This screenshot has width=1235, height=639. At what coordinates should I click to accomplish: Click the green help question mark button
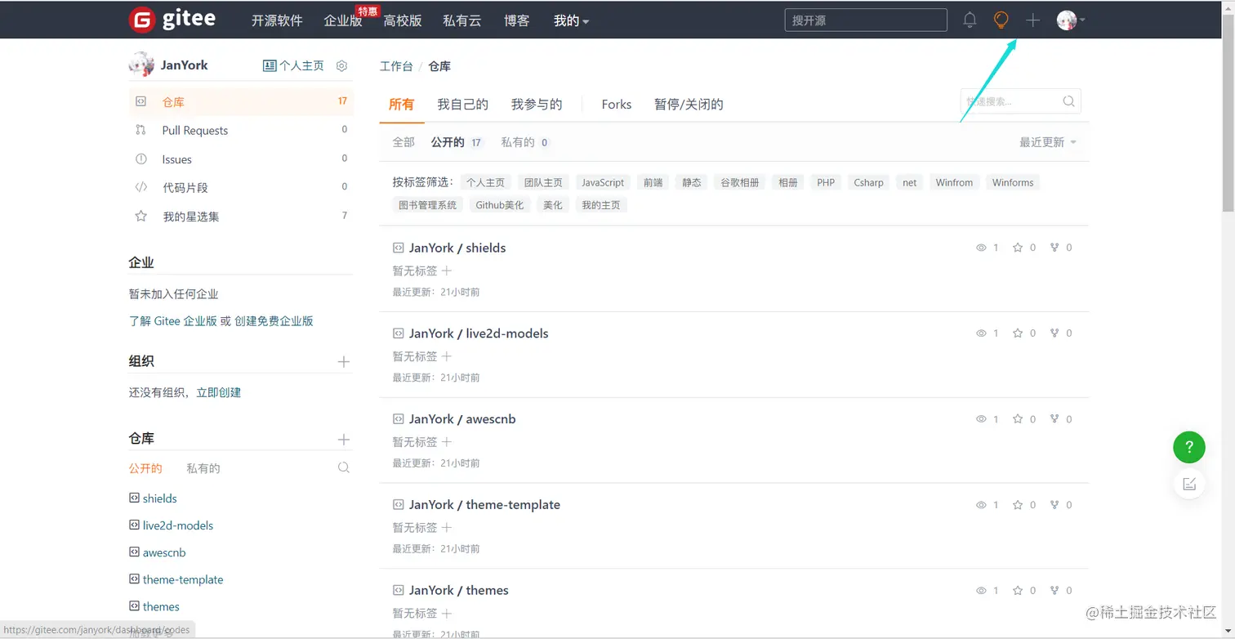tap(1189, 447)
